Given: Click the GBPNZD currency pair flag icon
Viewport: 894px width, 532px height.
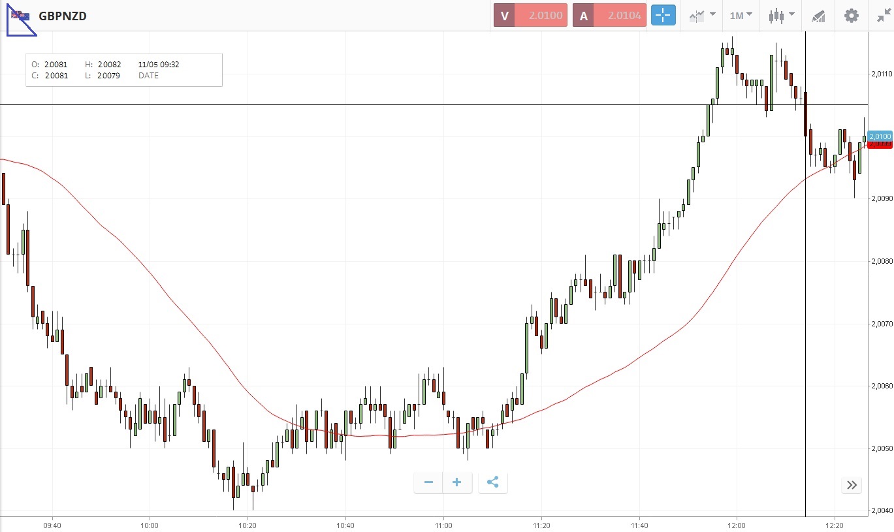Looking at the screenshot, I should 20,16.
